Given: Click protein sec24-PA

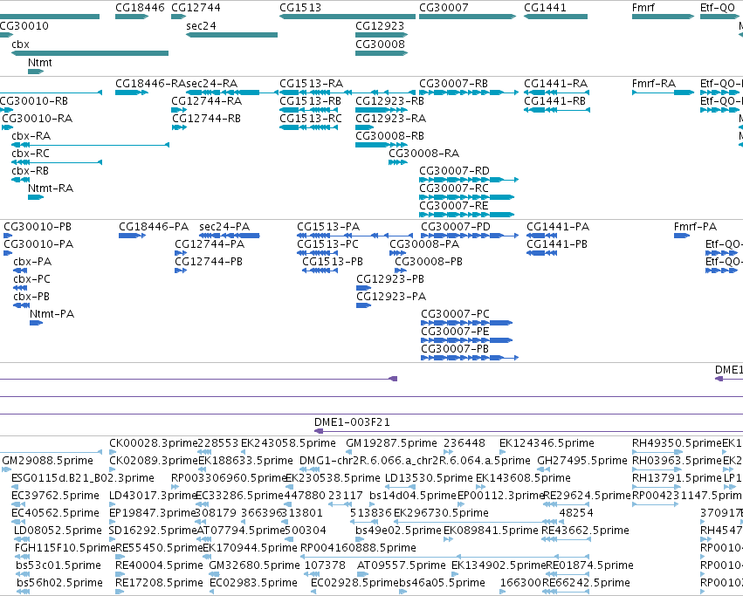Looking at the screenshot, I should tap(224, 227).
